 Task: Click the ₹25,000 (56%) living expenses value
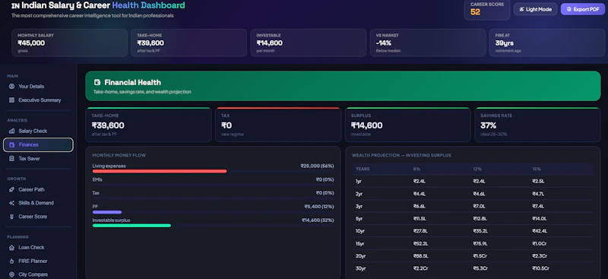click(317, 166)
